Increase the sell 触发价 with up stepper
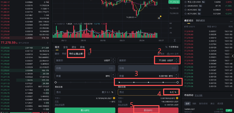 pos(176,59)
